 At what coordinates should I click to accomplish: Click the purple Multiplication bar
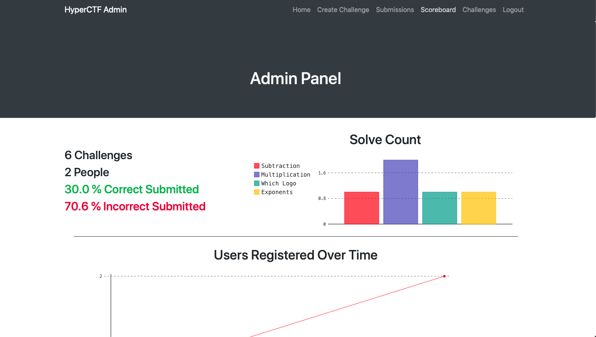pos(401,192)
